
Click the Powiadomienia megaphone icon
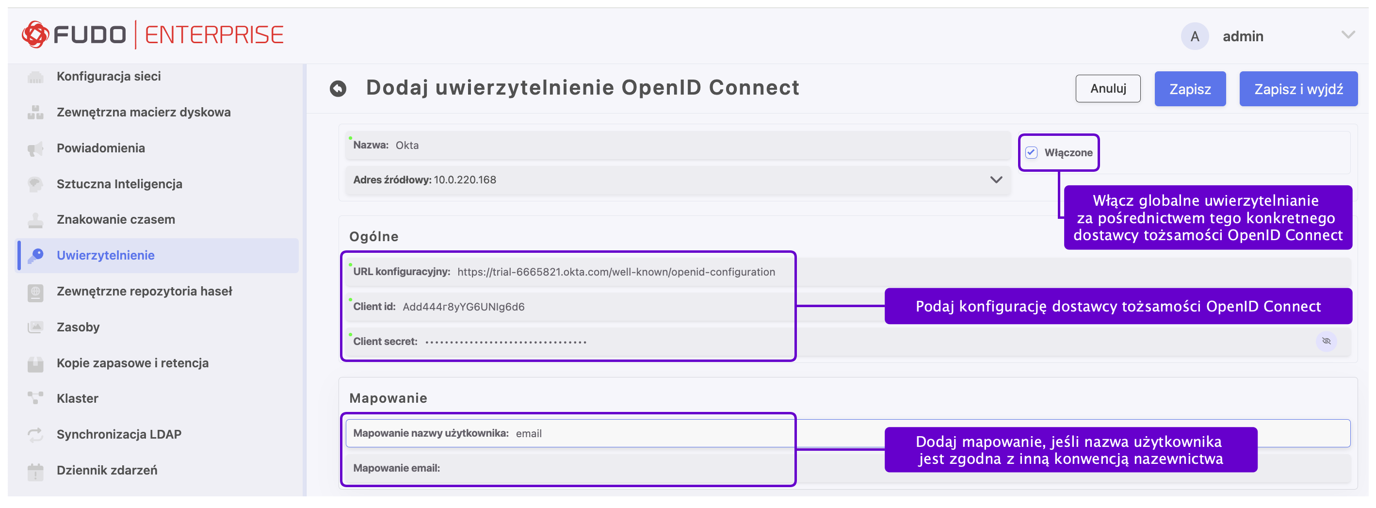pos(35,148)
